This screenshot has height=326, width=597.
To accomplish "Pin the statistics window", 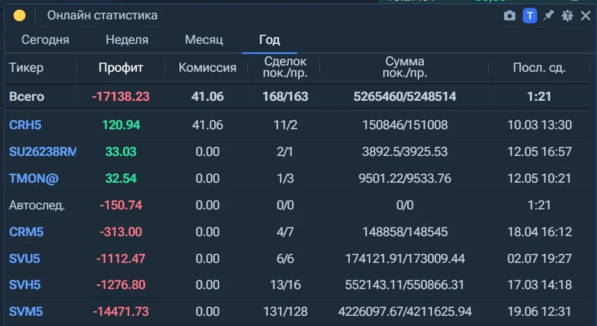I will tap(548, 15).
